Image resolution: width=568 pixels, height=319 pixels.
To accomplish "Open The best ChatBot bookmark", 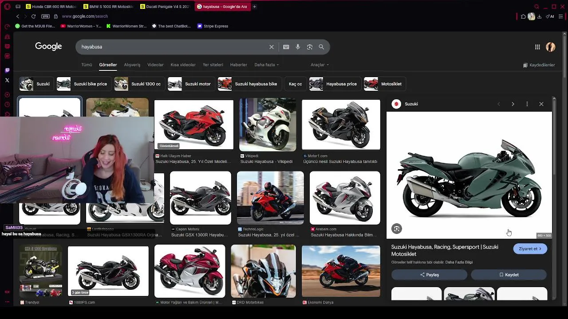I will point(171,26).
